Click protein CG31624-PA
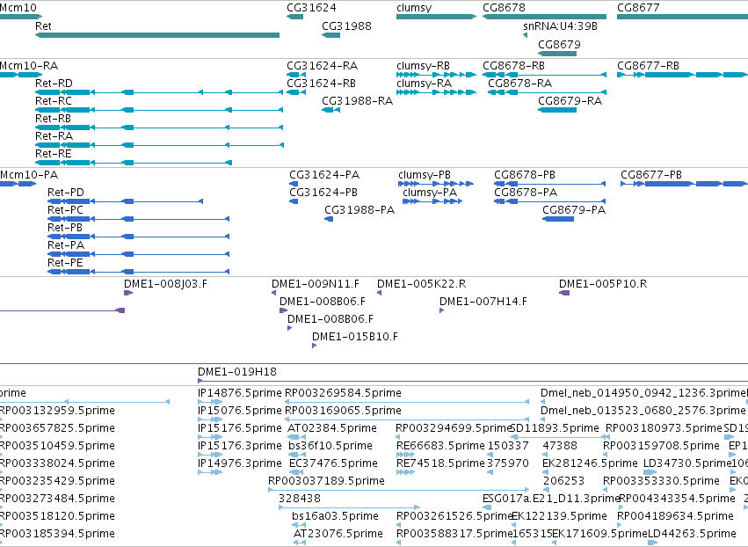 click(x=294, y=184)
